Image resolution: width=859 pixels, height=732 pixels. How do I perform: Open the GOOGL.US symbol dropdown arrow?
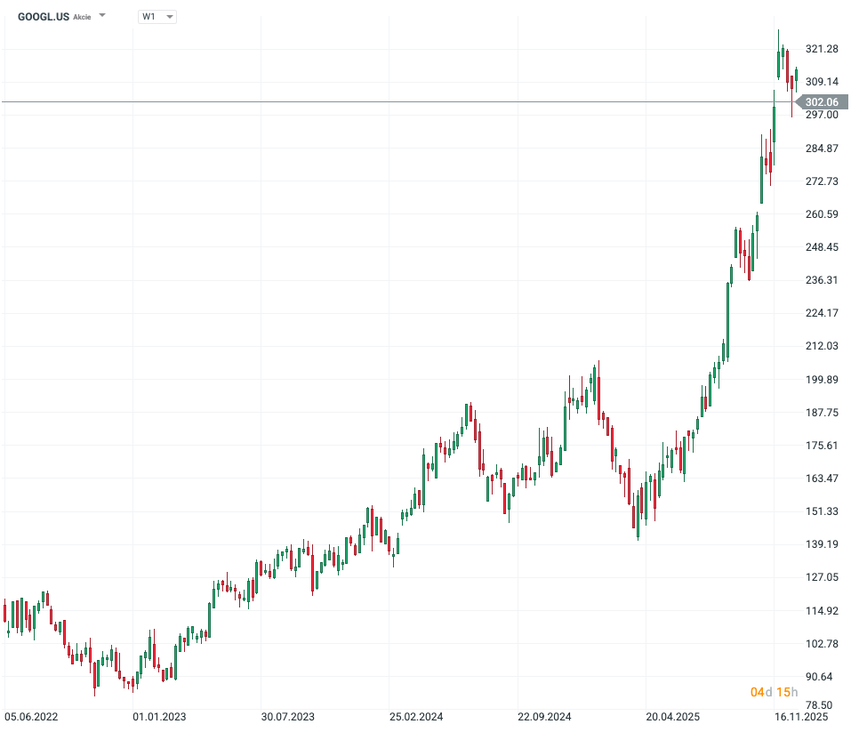pos(102,16)
